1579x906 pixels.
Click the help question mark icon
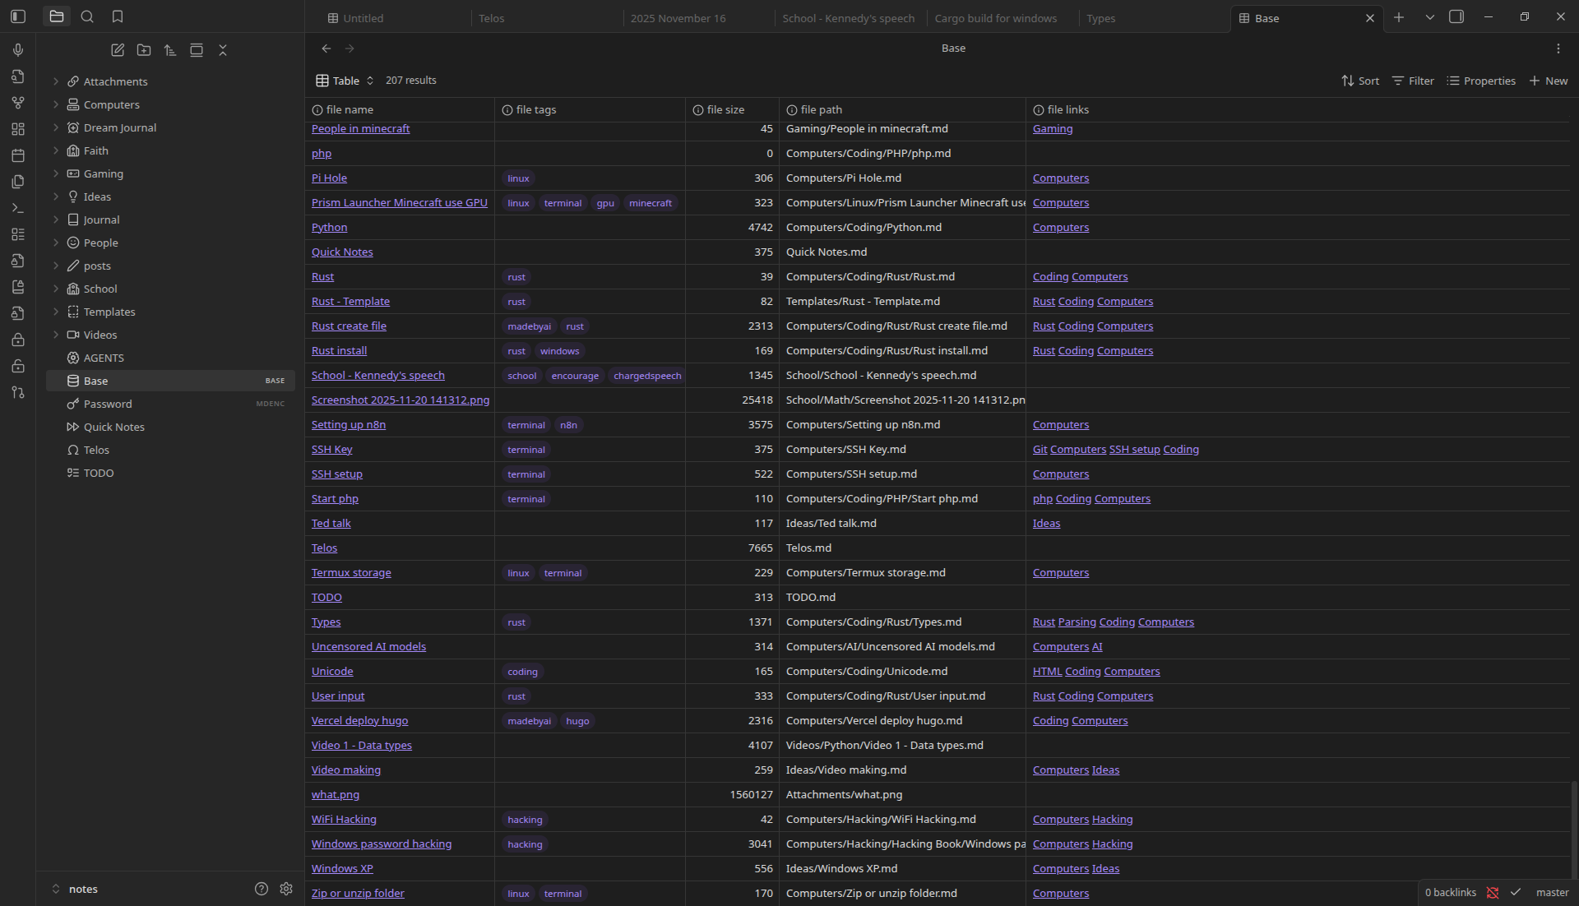pos(262,889)
